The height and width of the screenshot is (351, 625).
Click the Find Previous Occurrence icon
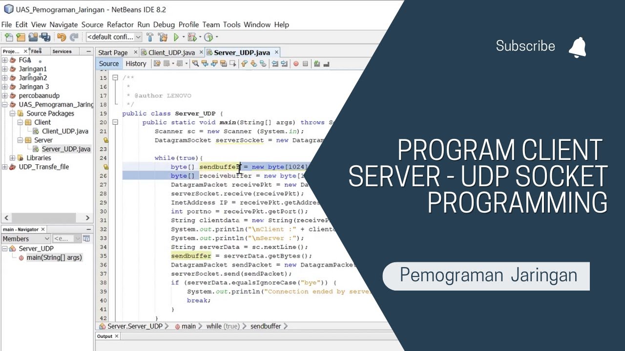[205, 63]
